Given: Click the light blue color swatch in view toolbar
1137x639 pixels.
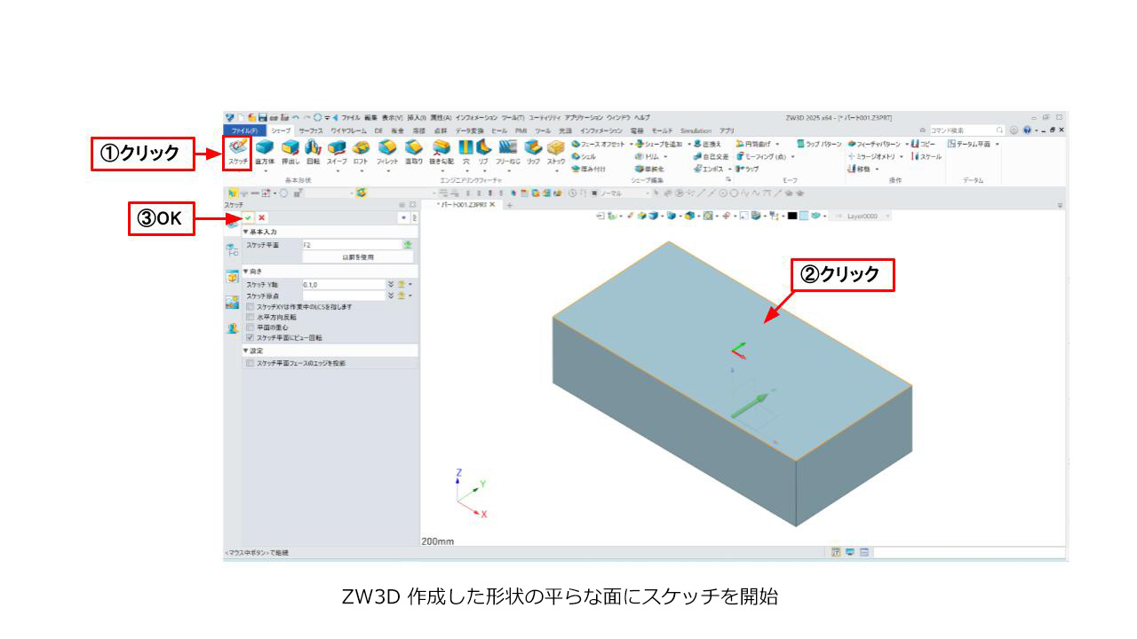Looking at the screenshot, I should [x=803, y=216].
